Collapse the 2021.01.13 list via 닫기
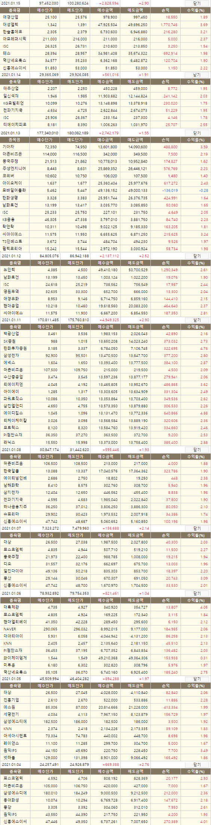This screenshot has width=211, height=825. click(197, 133)
